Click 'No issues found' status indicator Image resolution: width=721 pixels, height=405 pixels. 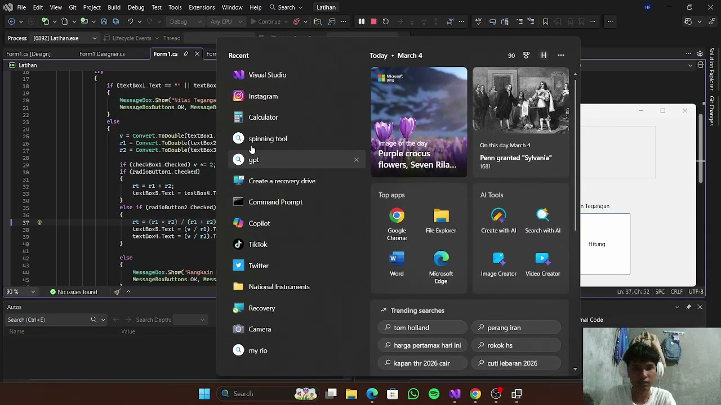point(73,292)
